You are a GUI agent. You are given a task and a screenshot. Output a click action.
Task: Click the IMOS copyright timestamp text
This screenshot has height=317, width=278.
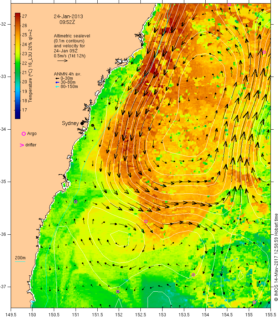(276, 257)
